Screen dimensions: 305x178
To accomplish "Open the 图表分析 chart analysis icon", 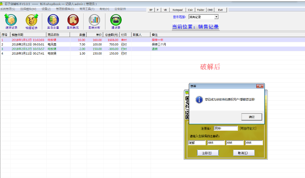I will coord(94,22).
